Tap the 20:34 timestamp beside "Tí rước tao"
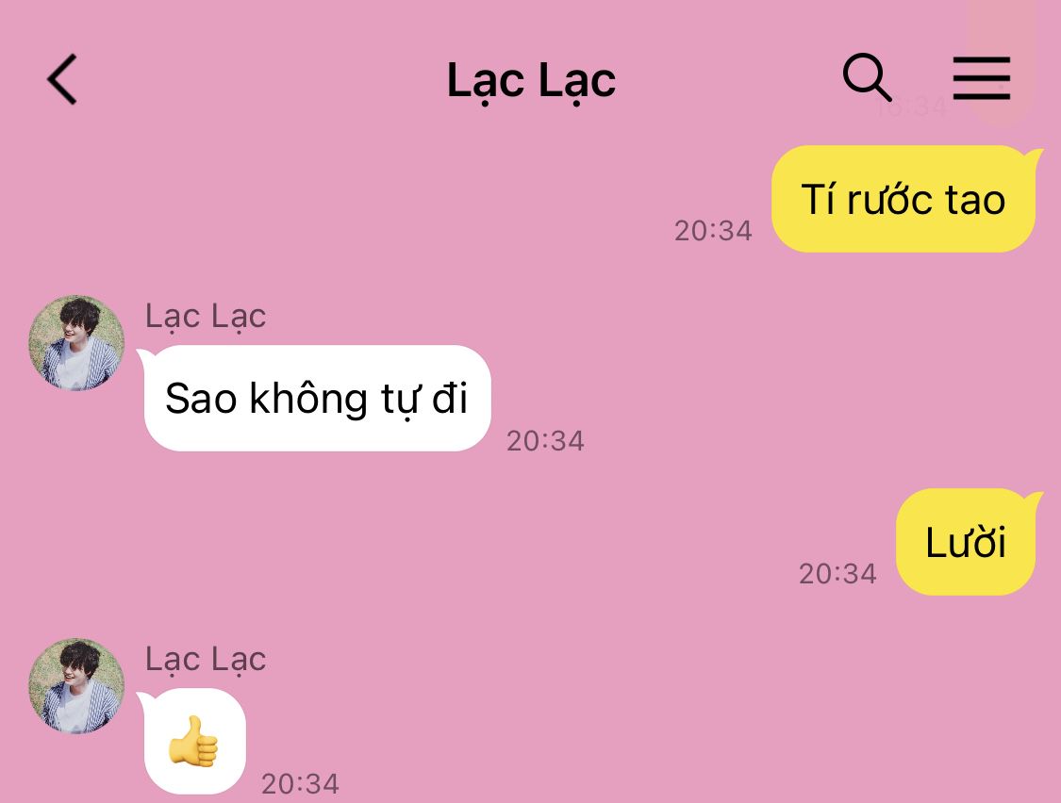This screenshot has height=803, width=1061. [713, 231]
